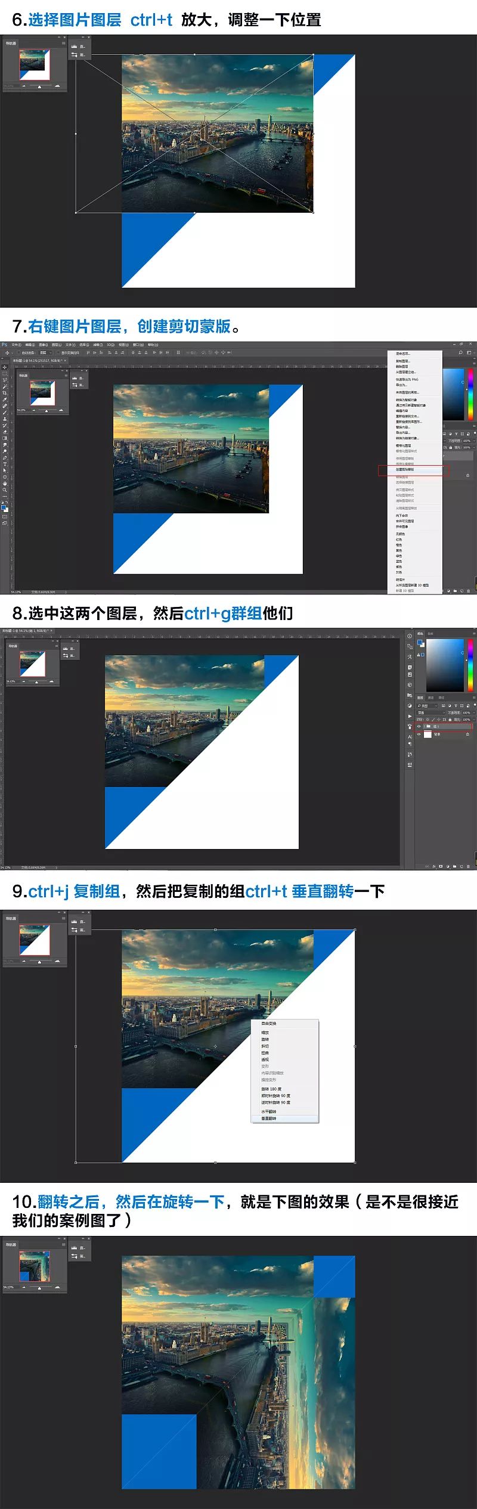Select the Gradient tool in step 7 toolbar
477x1509 pixels.
pos(5,438)
